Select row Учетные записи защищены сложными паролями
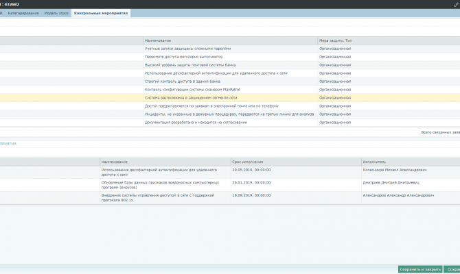 pos(230,49)
